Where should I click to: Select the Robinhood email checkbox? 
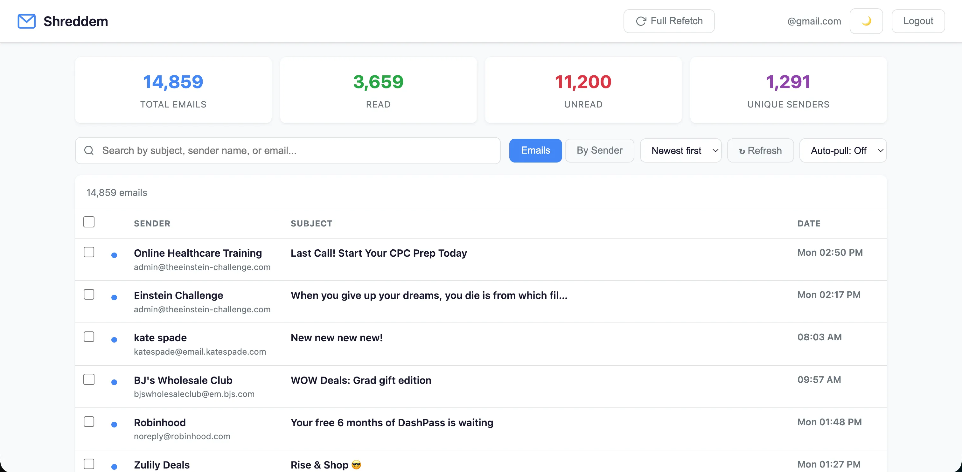[89, 421]
